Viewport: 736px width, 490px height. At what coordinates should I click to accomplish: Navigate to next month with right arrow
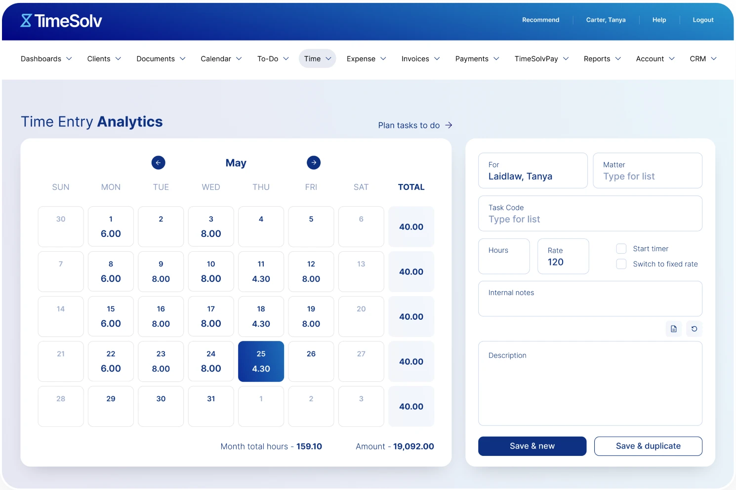(x=313, y=162)
